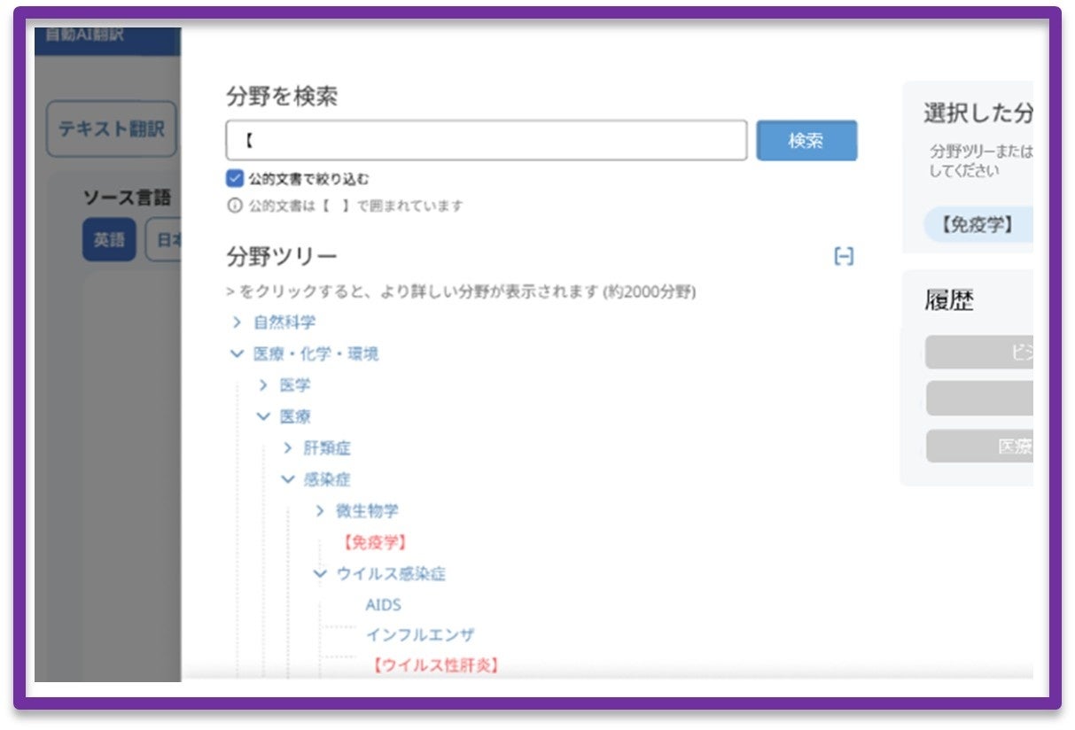This screenshot has height=730, width=1075.
Task: Click the info icon beside 公的文書は【 】
Action: click(234, 206)
